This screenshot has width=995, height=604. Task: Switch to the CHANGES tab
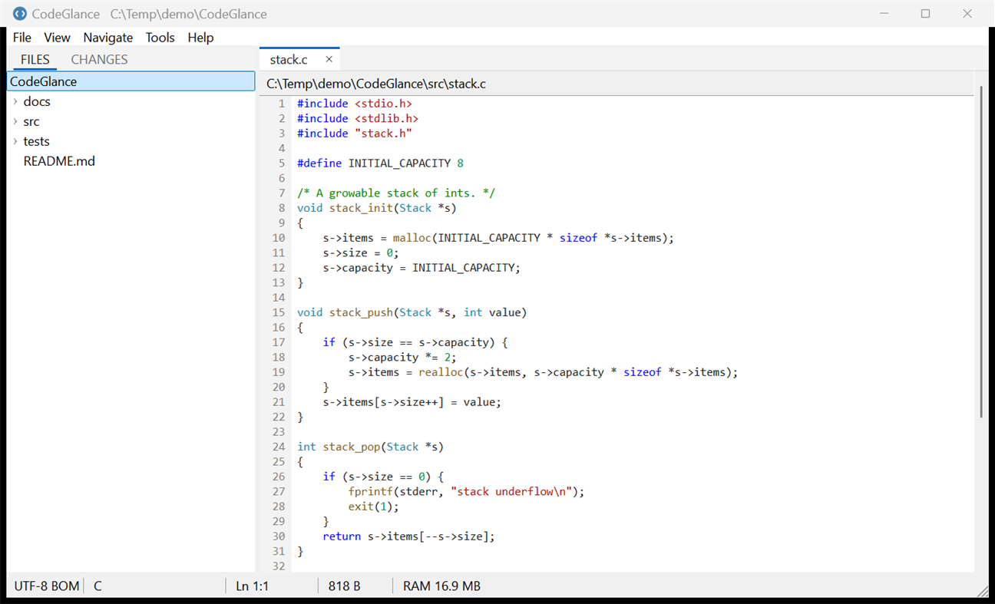pyautogui.click(x=99, y=59)
